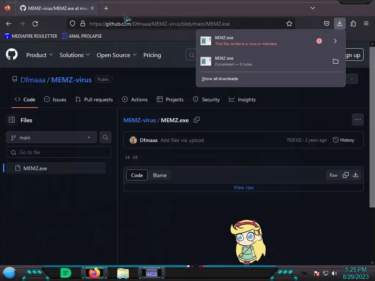Open the tracking protection shield icon
375x281 pixels.
click(73, 24)
